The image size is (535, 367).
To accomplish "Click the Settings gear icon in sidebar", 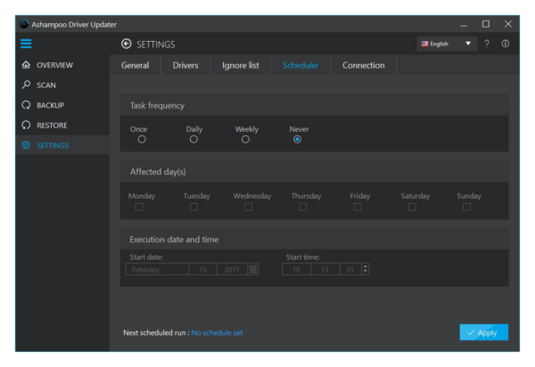I will [x=26, y=145].
